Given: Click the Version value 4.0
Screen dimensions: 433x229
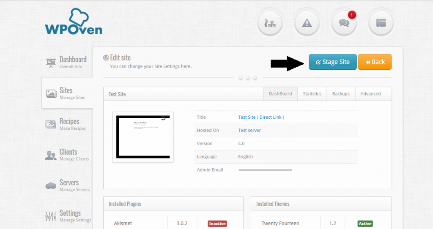Looking at the screenshot, I should 241,144.
